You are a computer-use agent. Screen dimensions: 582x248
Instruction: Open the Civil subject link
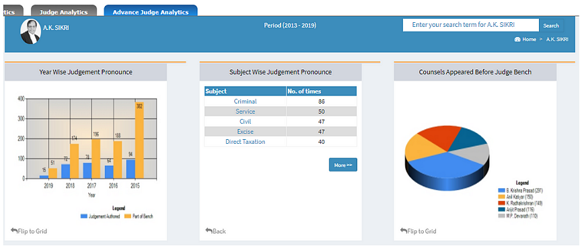[x=245, y=121]
